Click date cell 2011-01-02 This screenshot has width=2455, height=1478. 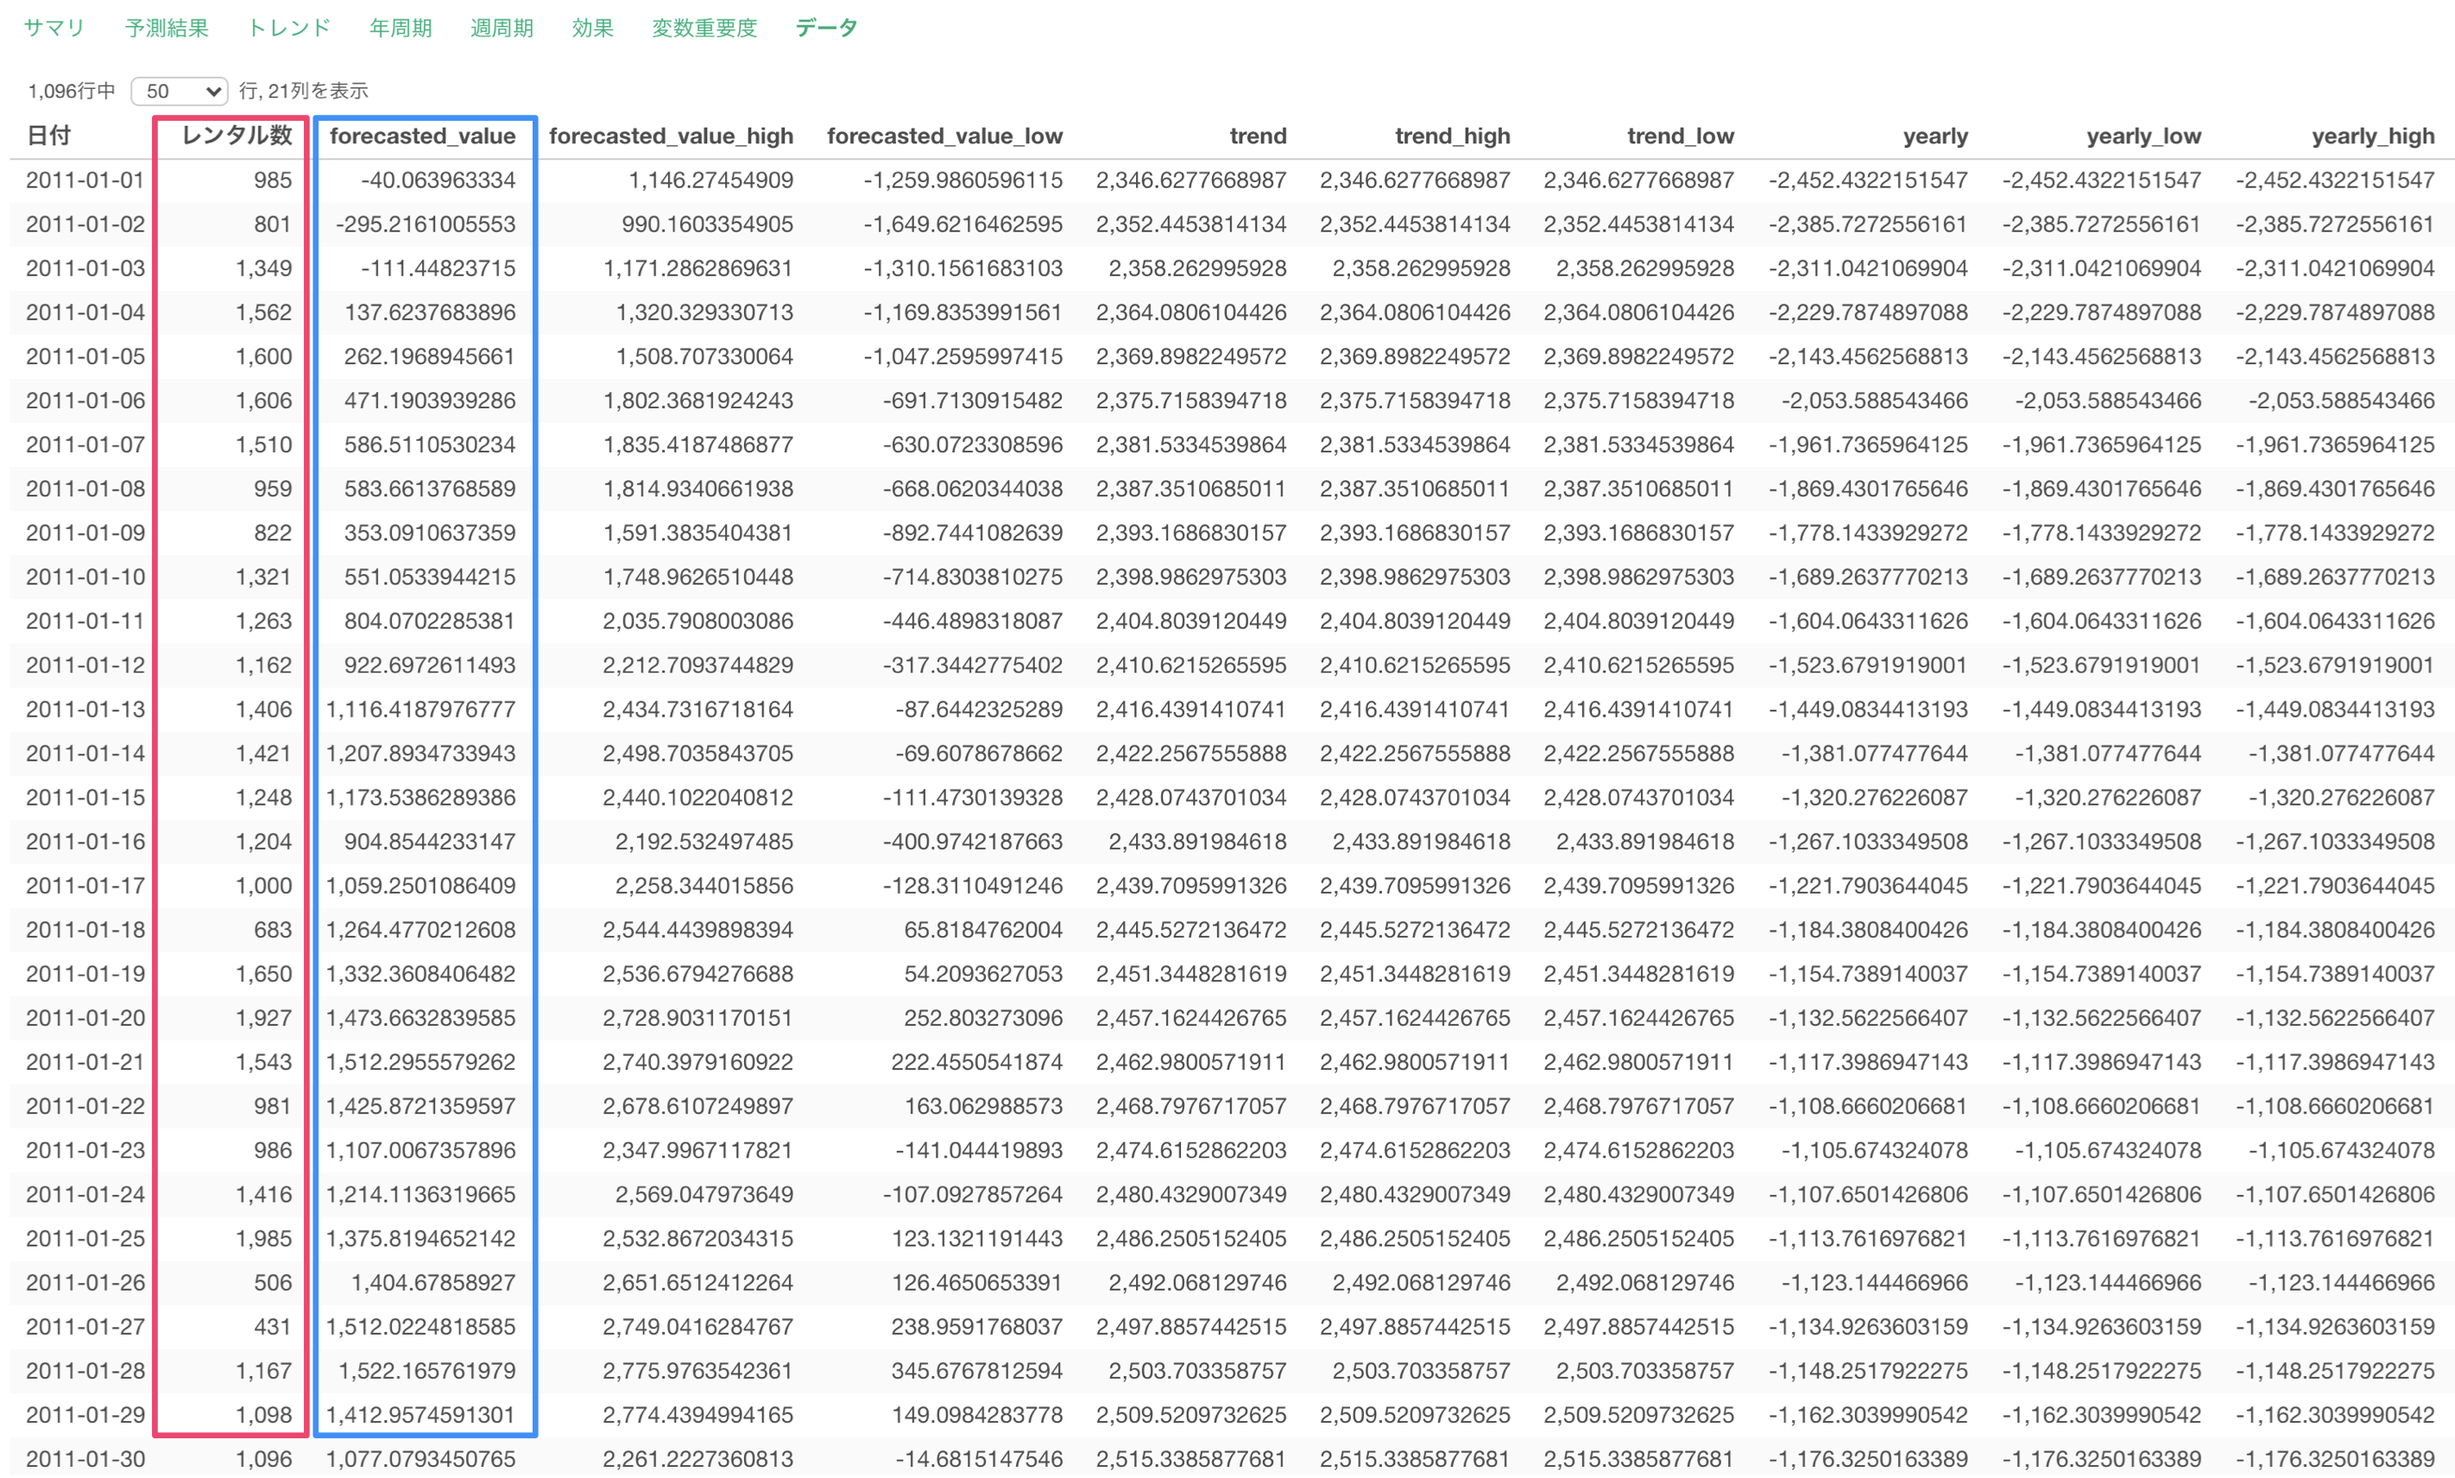coord(85,224)
